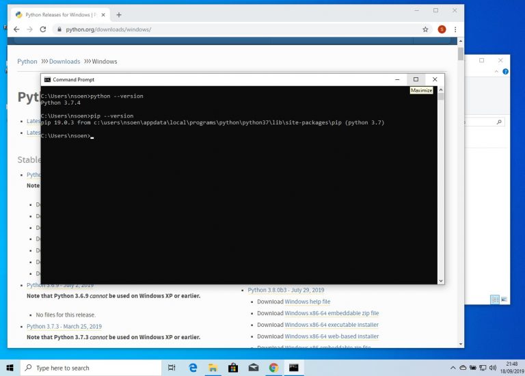Click the Command Prompt scroll down arrow
The width and height of the screenshot is (525, 376).
pyautogui.click(x=441, y=280)
